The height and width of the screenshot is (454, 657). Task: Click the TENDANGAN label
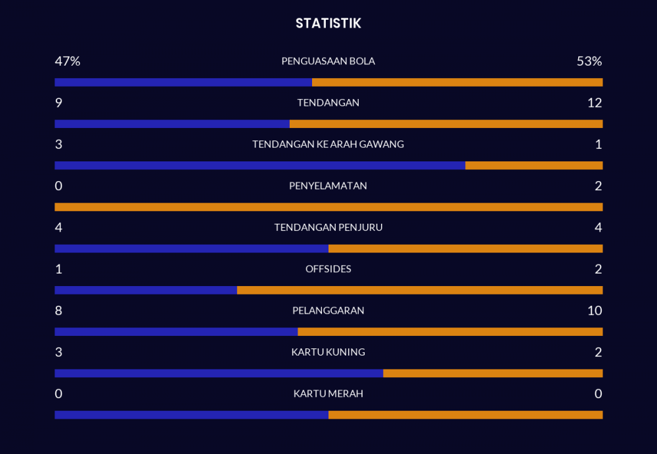[x=328, y=103]
